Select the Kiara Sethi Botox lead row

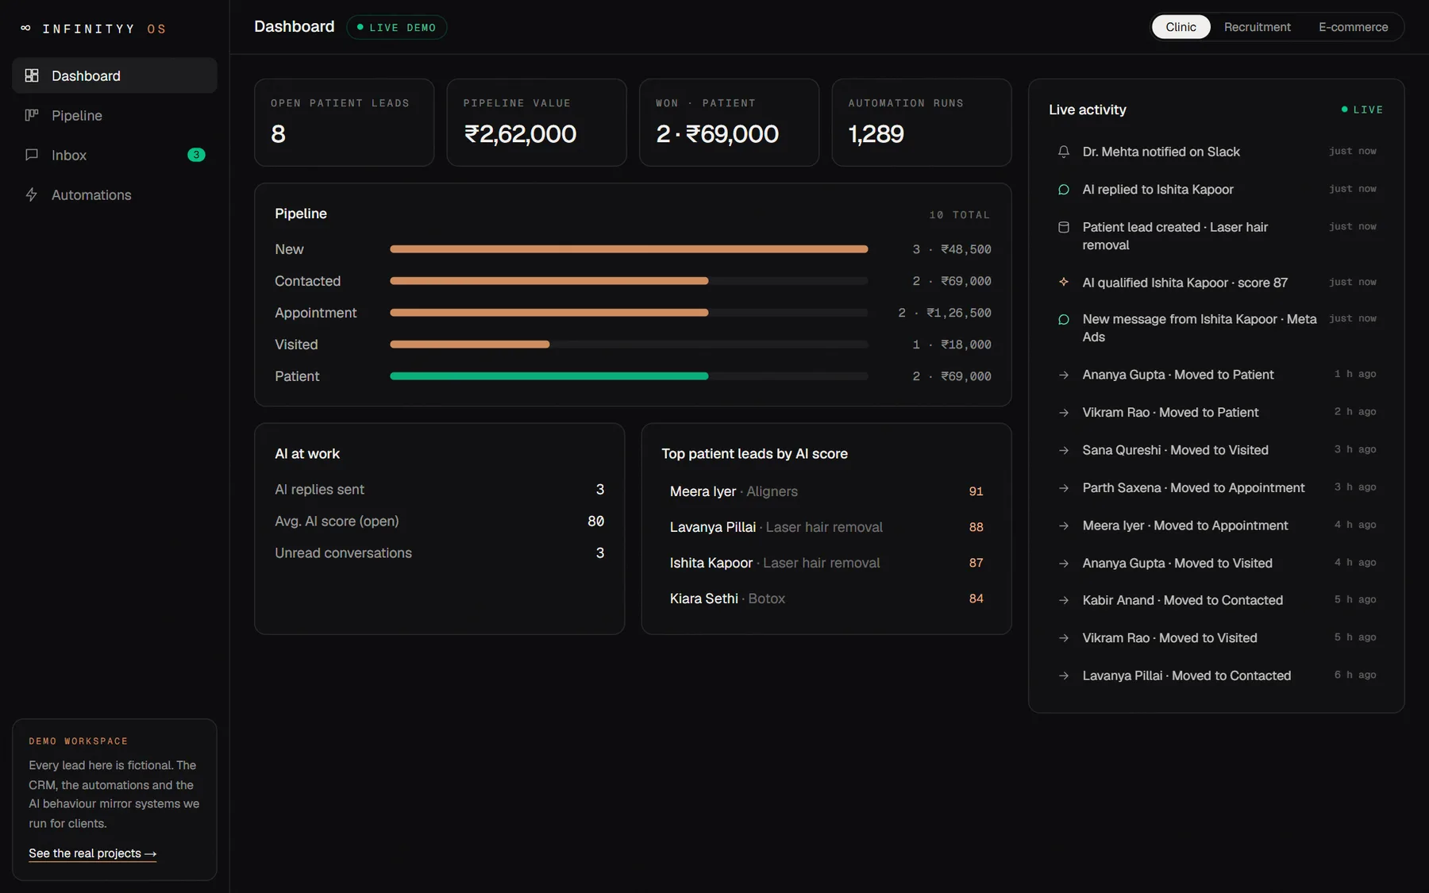click(x=826, y=599)
